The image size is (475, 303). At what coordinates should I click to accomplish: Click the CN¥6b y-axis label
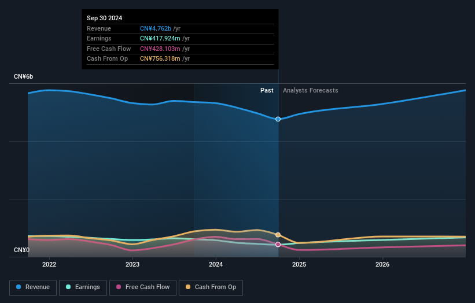click(23, 76)
